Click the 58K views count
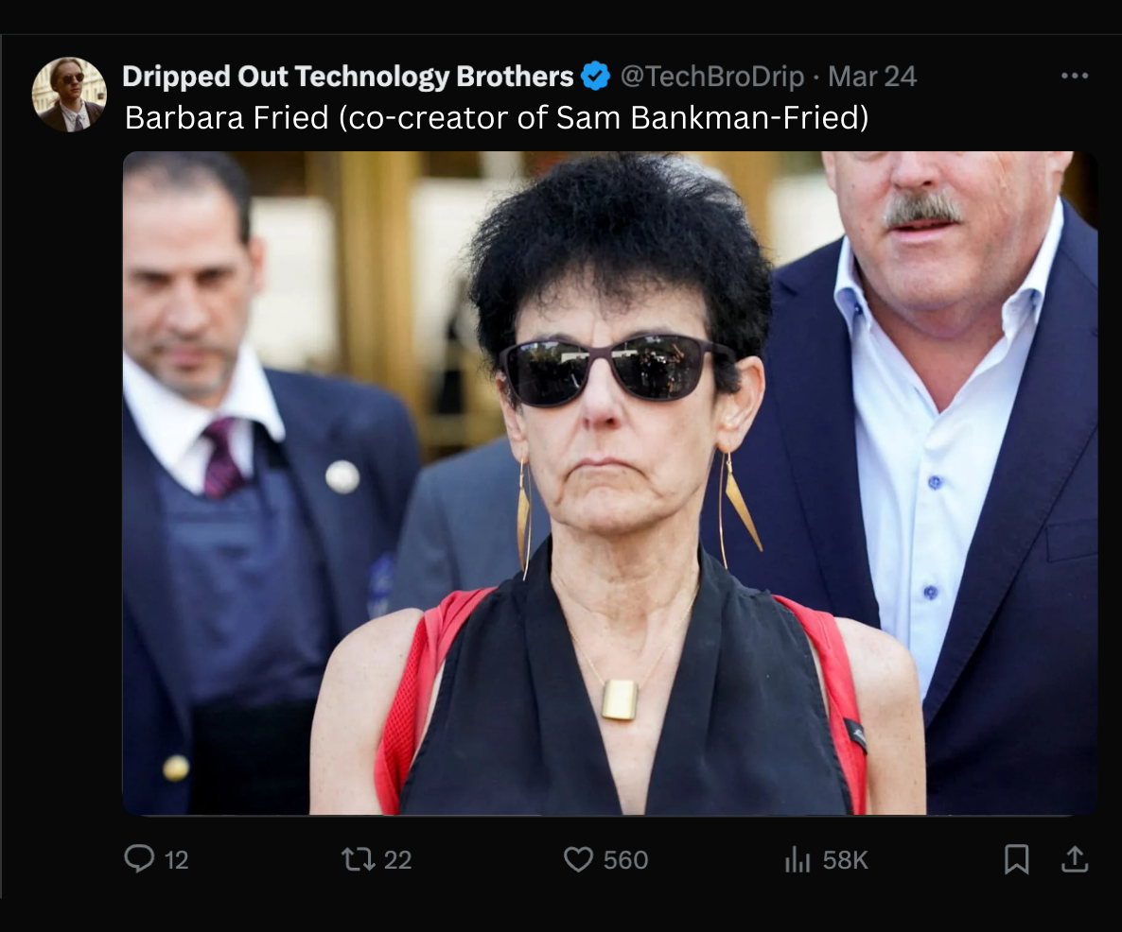Viewport: 1122px width, 932px height. coord(845,860)
